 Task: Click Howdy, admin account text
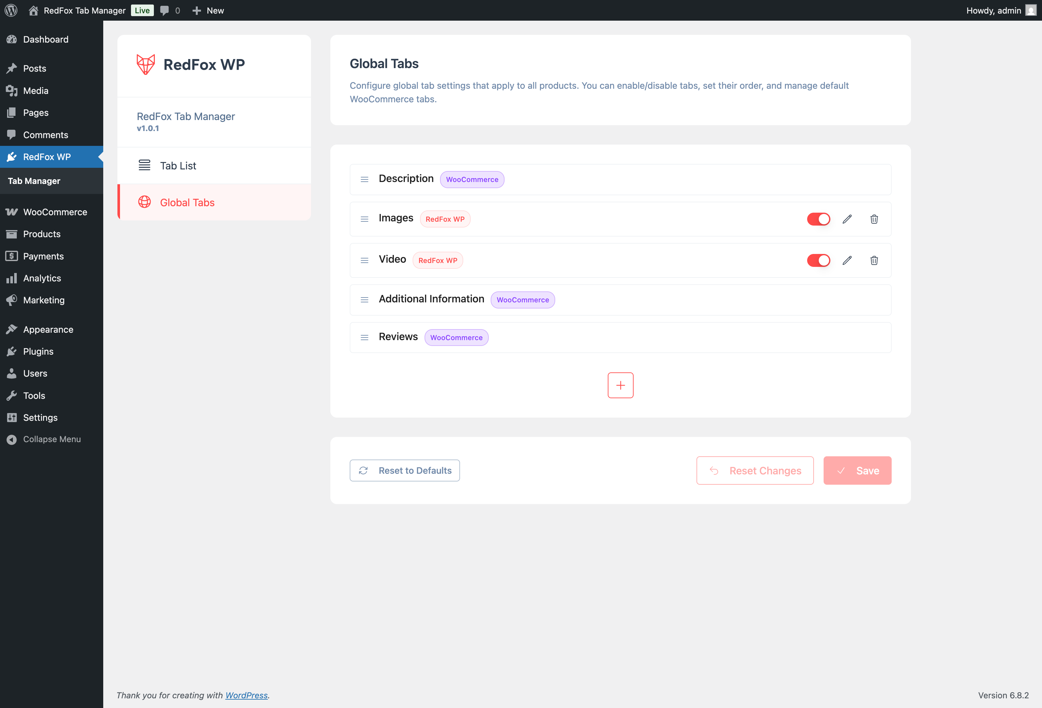(x=994, y=10)
